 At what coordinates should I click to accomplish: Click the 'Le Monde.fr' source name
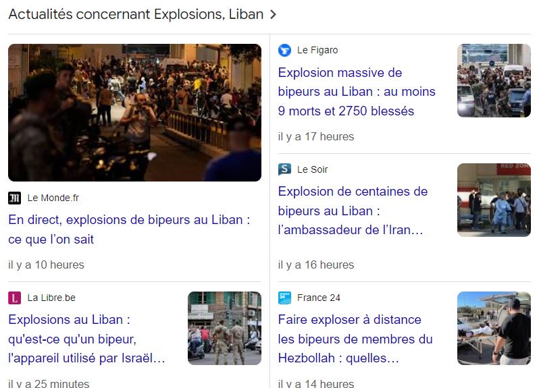point(53,198)
